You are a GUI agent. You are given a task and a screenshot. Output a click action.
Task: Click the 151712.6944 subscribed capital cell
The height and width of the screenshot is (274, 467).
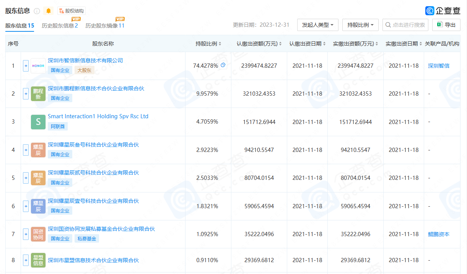(x=259, y=122)
